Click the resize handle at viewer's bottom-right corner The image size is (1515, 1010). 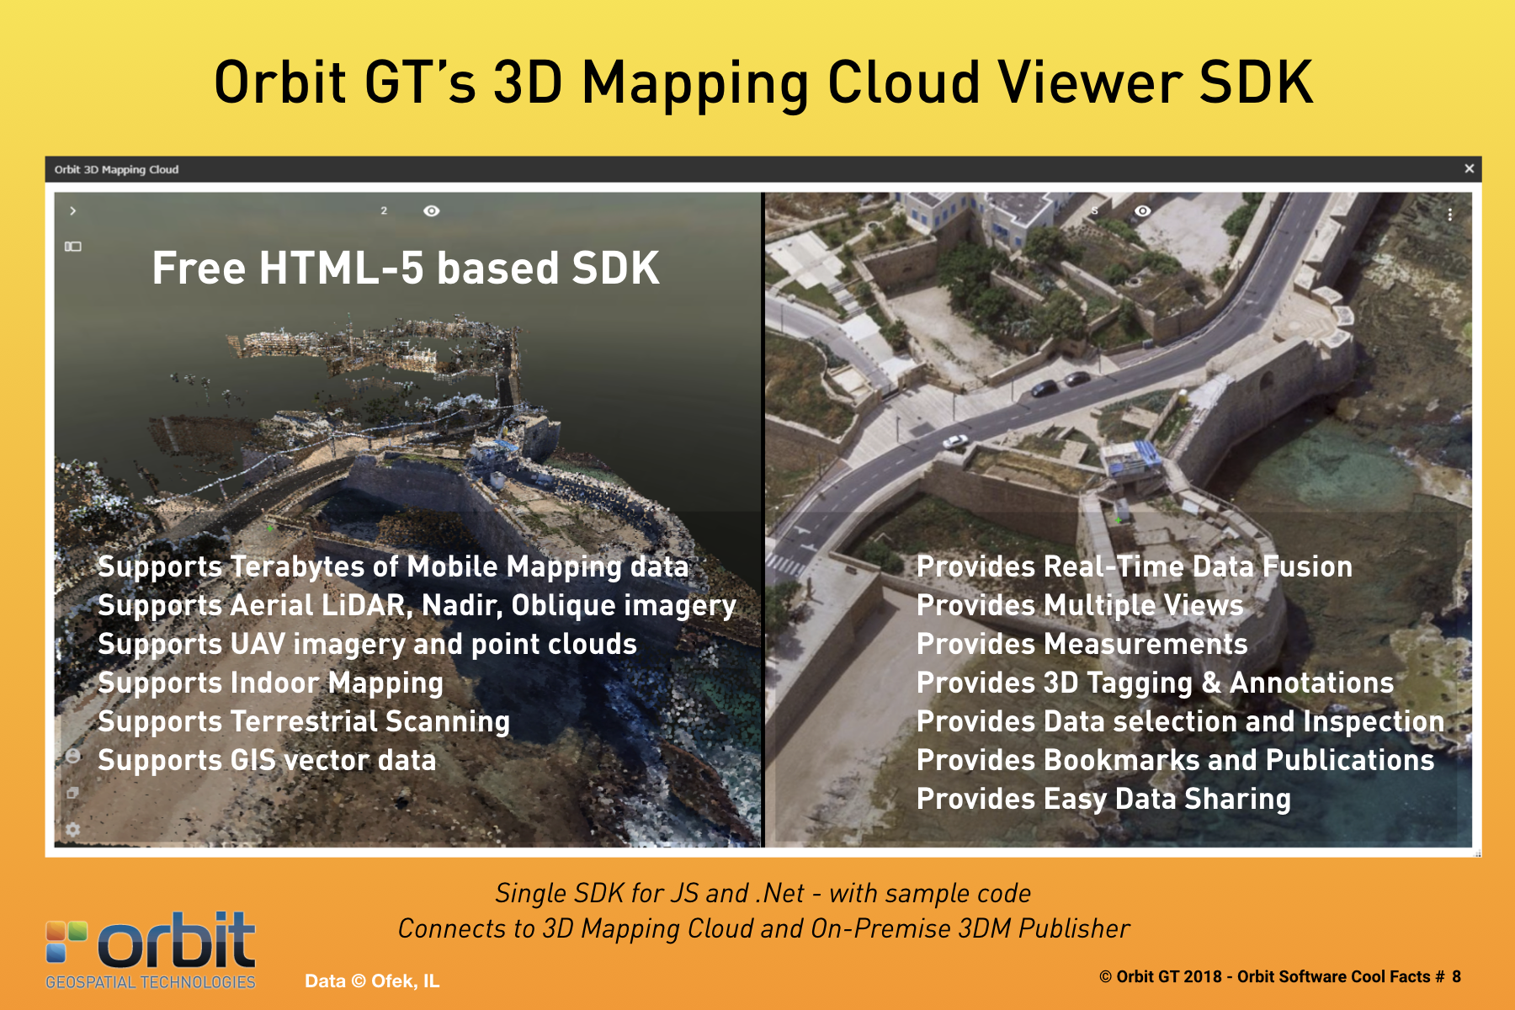click(1477, 853)
